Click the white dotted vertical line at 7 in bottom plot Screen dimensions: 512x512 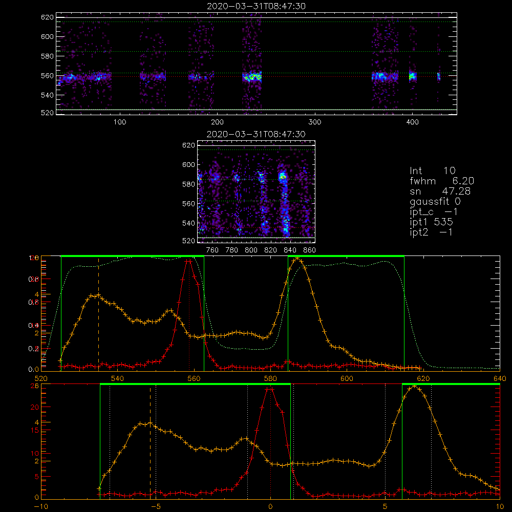click(431, 441)
